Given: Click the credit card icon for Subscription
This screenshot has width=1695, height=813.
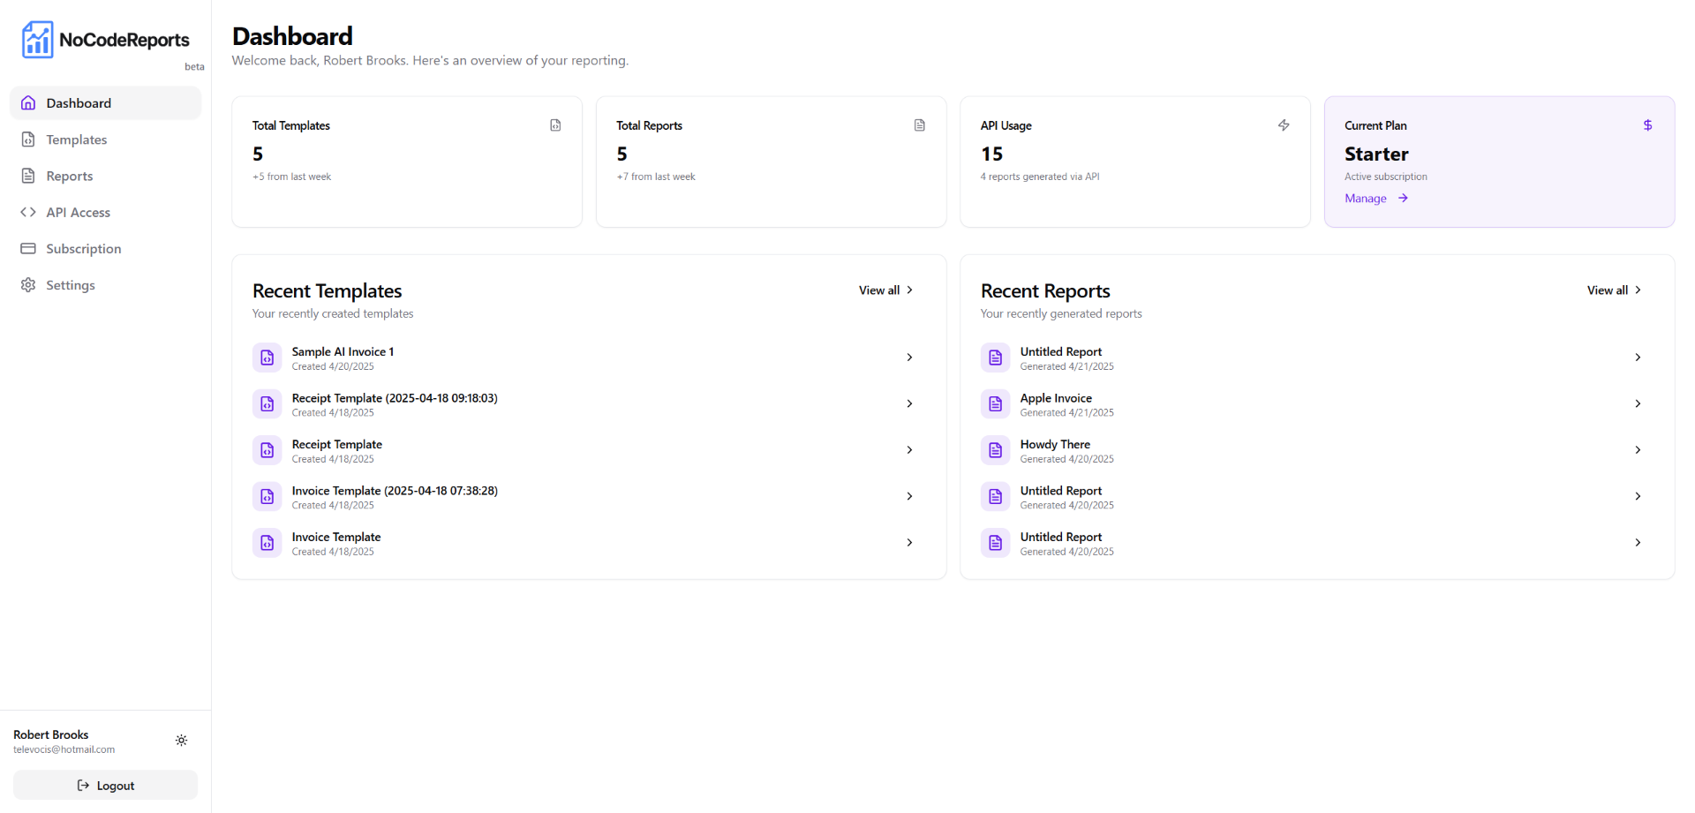Looking at the screenshot, I should (28, 249).
